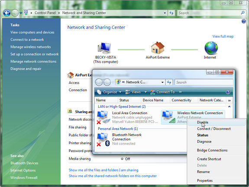The image size is (249, 187).
Task: Select the File sharing row label
Action: (x=78, y=127)
